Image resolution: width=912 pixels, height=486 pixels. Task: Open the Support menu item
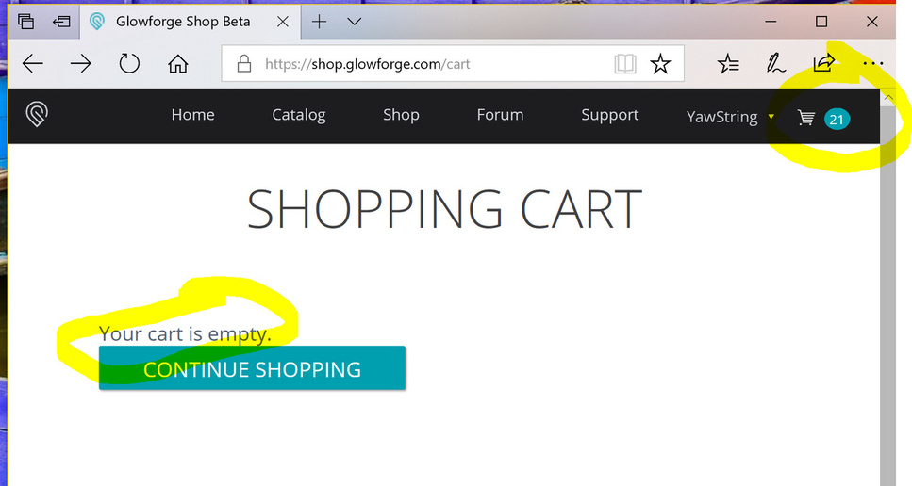609,115
